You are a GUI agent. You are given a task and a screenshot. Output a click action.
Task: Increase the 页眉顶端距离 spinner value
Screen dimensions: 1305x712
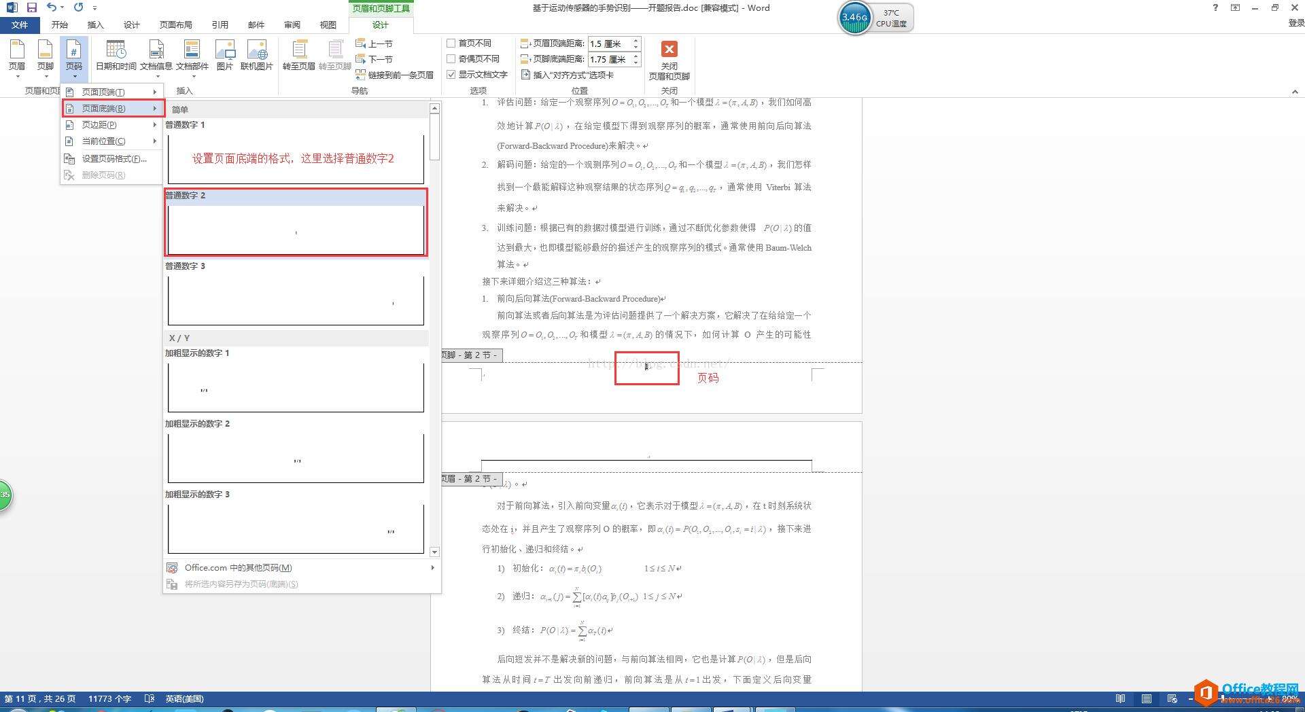coord(636,40)
